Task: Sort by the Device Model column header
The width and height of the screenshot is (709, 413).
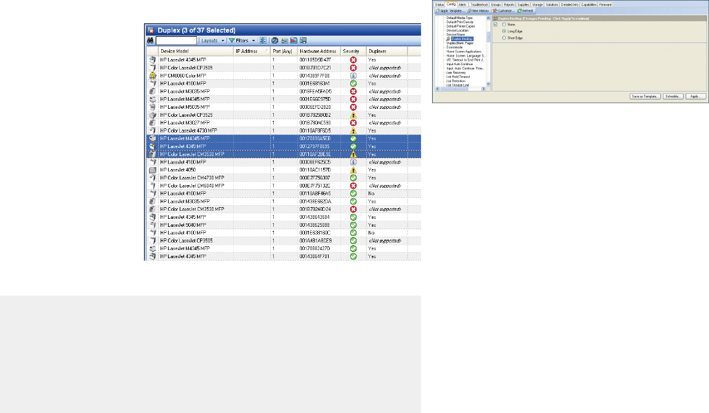Action: point(196,52)
